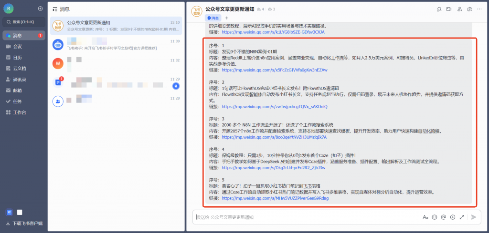Open the orange W avatar chat at 11:32
This screenshot has width=489, height=233.
click(x=116, y=63)
